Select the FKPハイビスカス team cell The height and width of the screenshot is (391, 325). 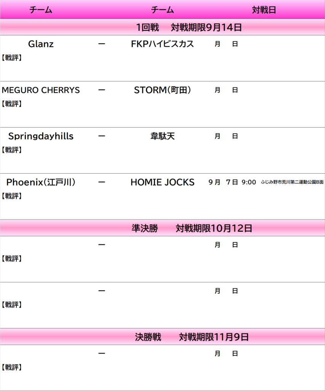[x=162, y=44]
